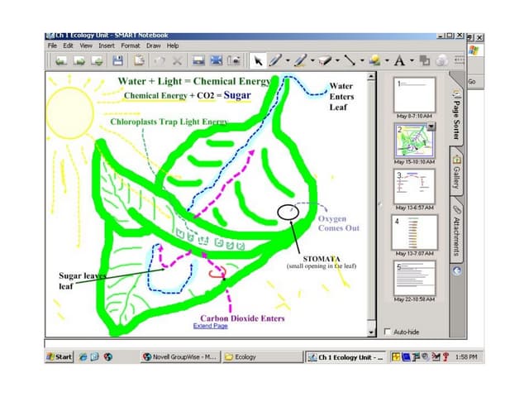Activate the Text tool
Screen dimensions: 529x397
(399, 60)
